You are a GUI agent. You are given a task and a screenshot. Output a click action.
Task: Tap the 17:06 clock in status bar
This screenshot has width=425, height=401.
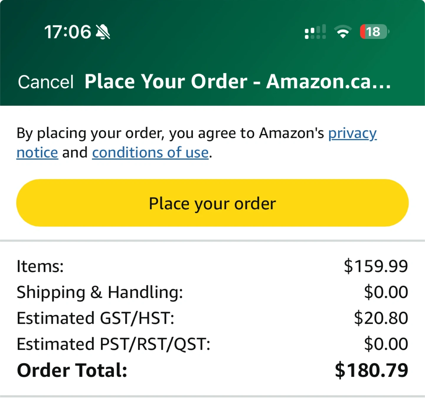click(x=68, y=32)
